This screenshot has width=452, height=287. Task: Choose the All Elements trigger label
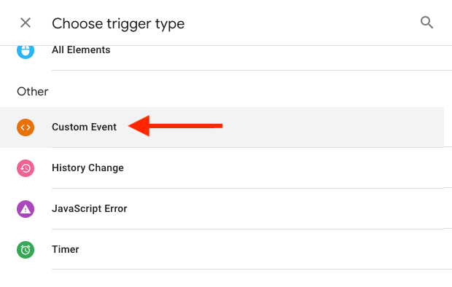[81, 50]
